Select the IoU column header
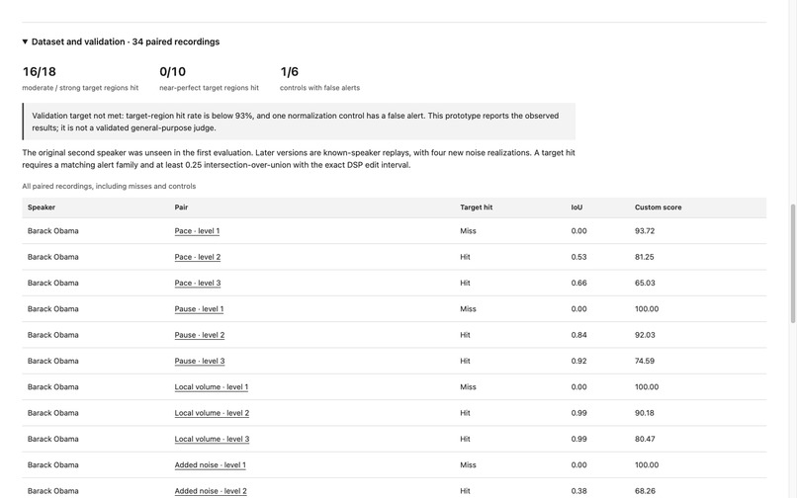Image resolution: width=797 pixels, height=498 pixels. tap(576, 207)
